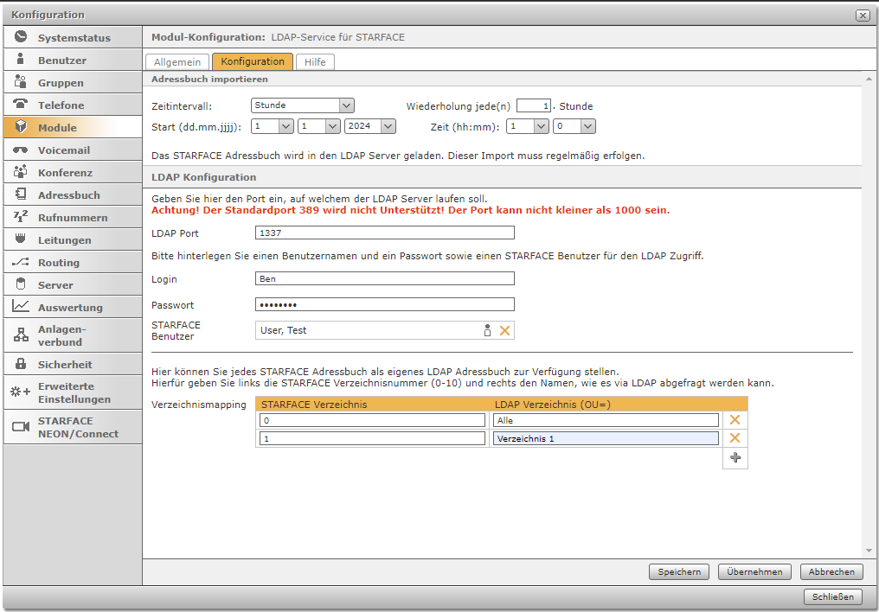Open the Zeit hour dropdown
The width and height of the screenshot is (879, 612).
528,126
